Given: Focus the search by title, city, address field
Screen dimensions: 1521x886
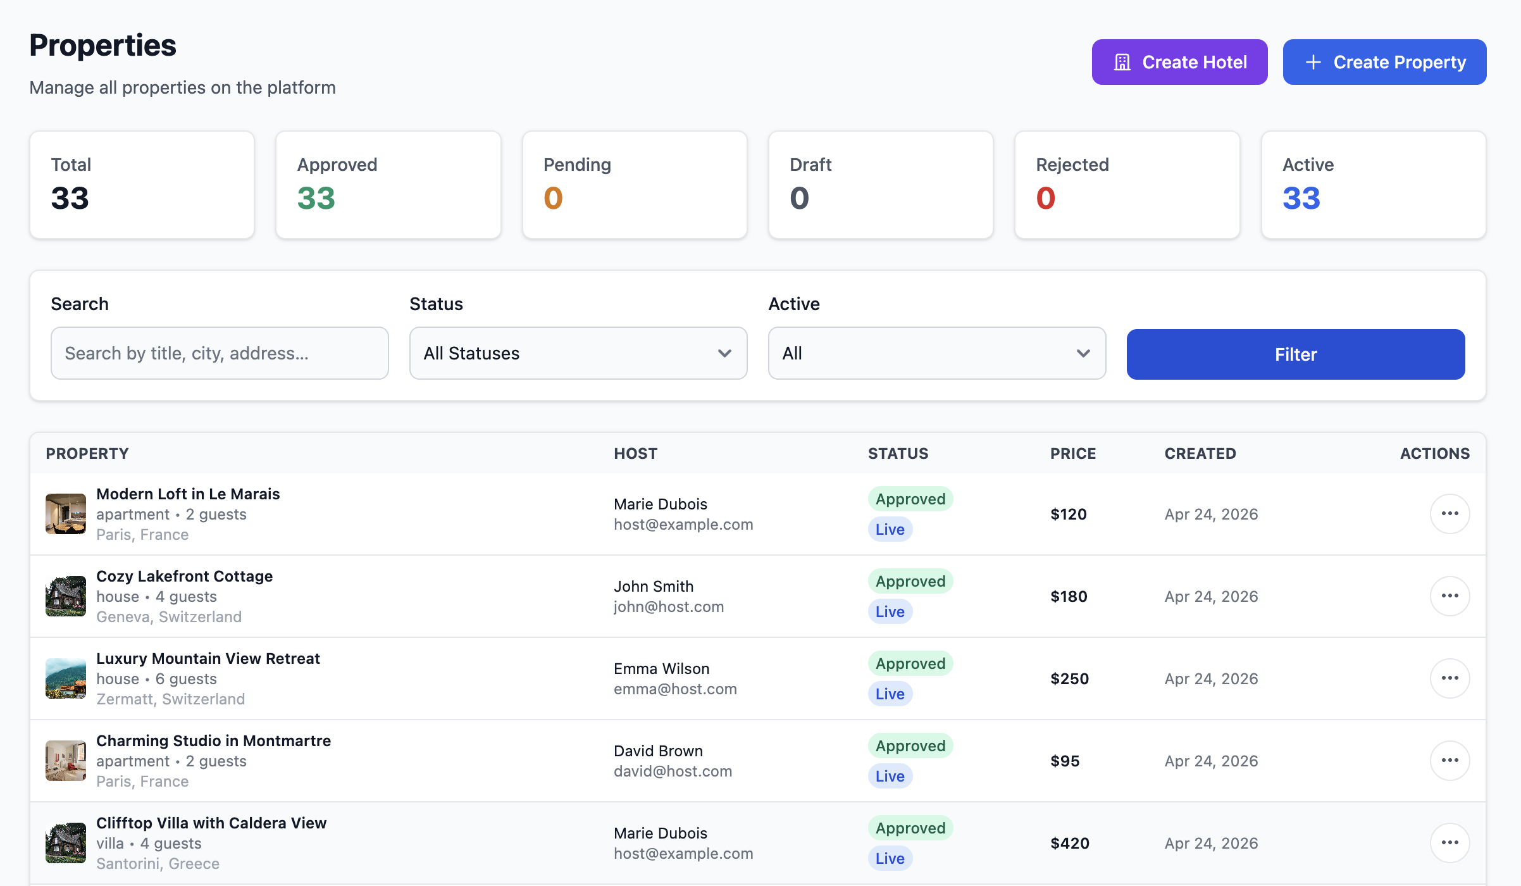Looking at the screenshot, I should click(220, 353).
